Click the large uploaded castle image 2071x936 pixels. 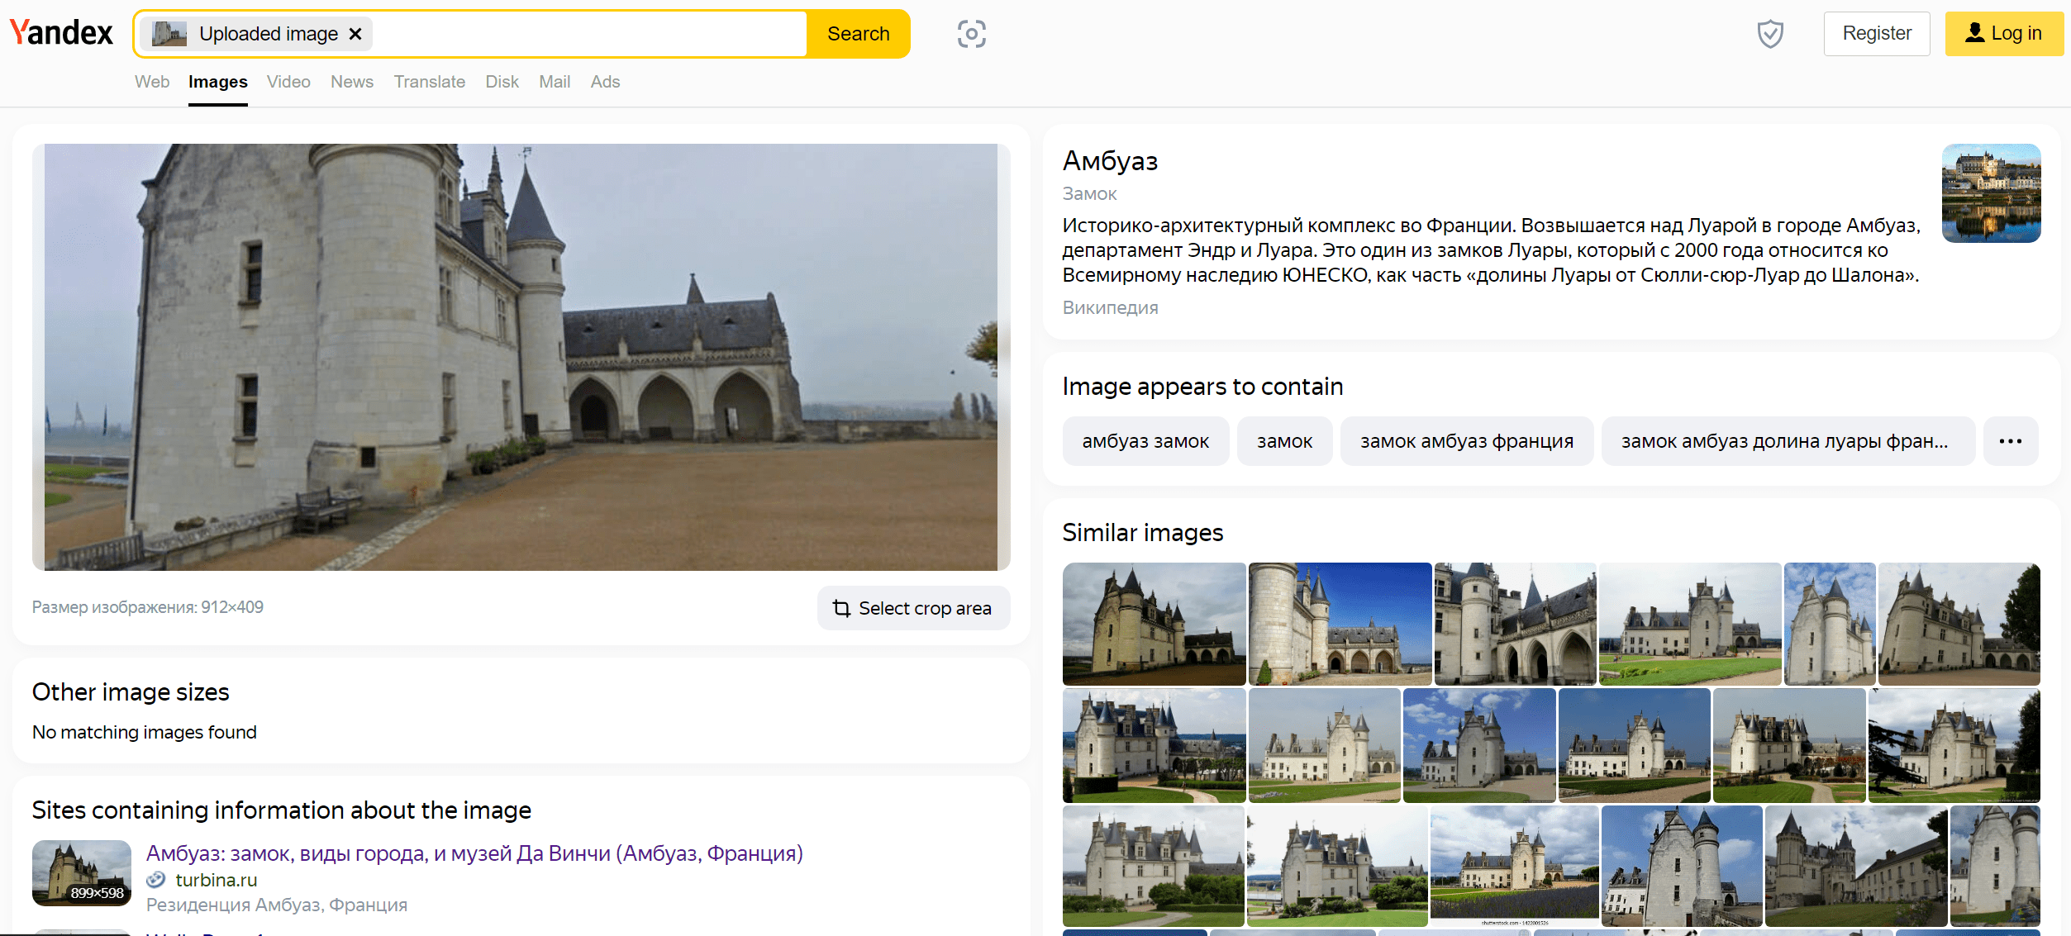(x=521, y=357)
